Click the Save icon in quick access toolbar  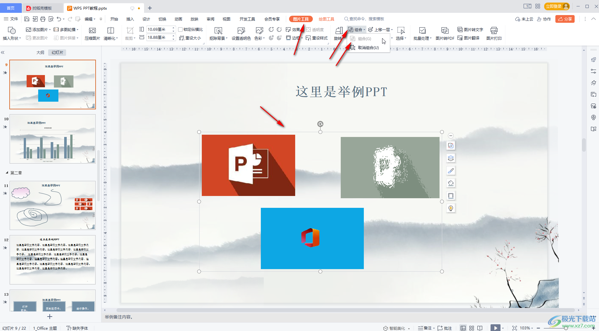(x=27, y=19)
